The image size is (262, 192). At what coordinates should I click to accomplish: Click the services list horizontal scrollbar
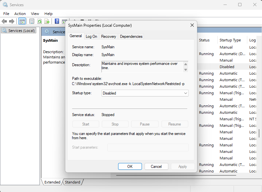point(176,175)
